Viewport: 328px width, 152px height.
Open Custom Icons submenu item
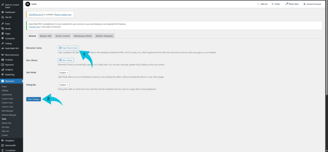[x=7, y=103]
